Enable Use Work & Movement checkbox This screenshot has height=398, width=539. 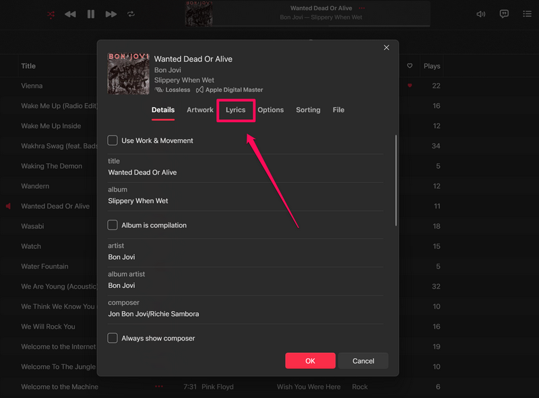[x=113, y=140]
